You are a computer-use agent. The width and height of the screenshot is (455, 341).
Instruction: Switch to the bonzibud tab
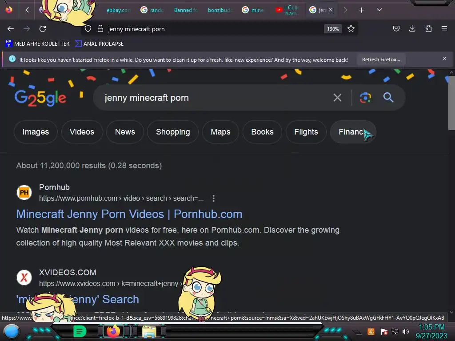point(220,10)
